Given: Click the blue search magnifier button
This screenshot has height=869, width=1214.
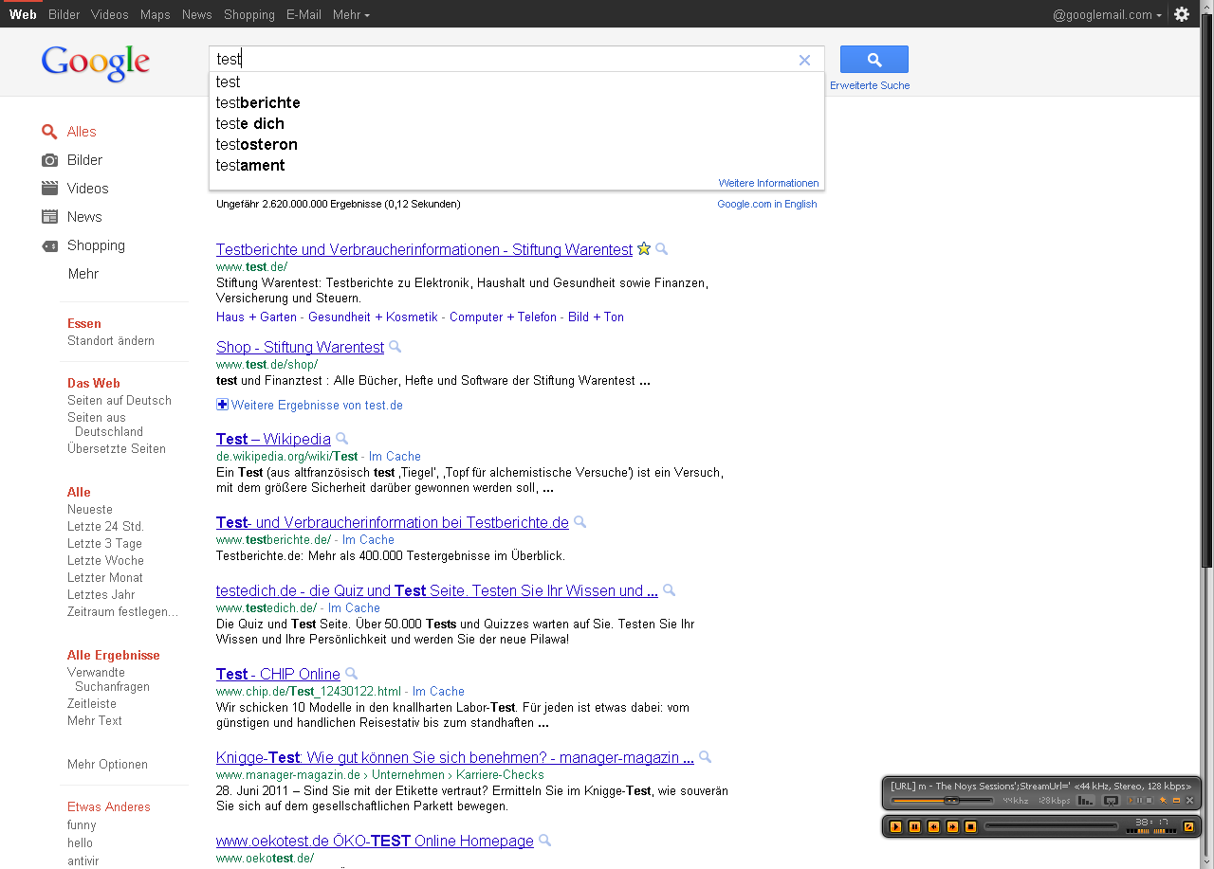Looking at the screenshot, I should 874,59.
